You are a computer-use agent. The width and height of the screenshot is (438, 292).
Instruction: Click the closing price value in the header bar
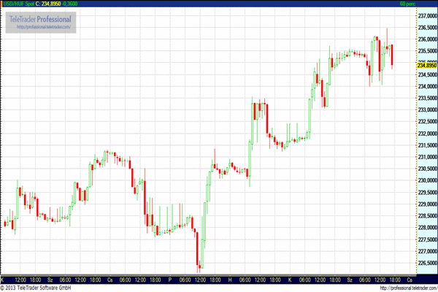coord(53,4)
